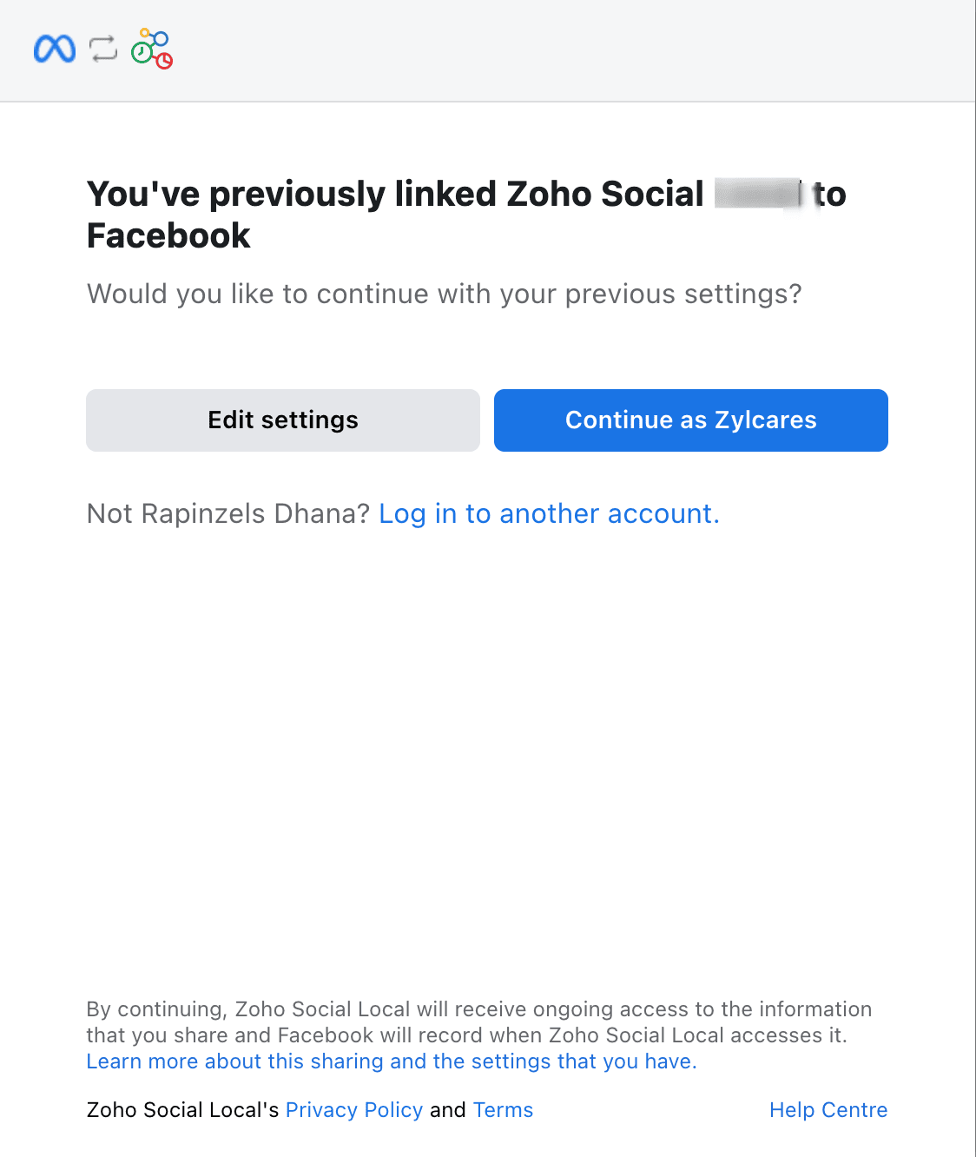The height and width of the screenshot is (1157, 976).
Task: Click the "Not Rapinzels Dhana?" text
Action: point(228,514)
